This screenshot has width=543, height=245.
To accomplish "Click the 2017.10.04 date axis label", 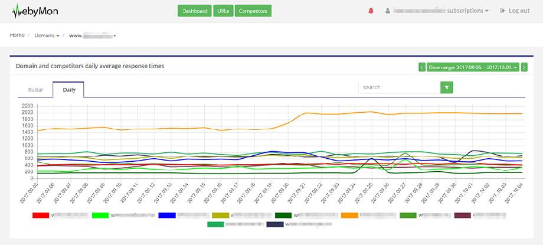I will [515, 193].
